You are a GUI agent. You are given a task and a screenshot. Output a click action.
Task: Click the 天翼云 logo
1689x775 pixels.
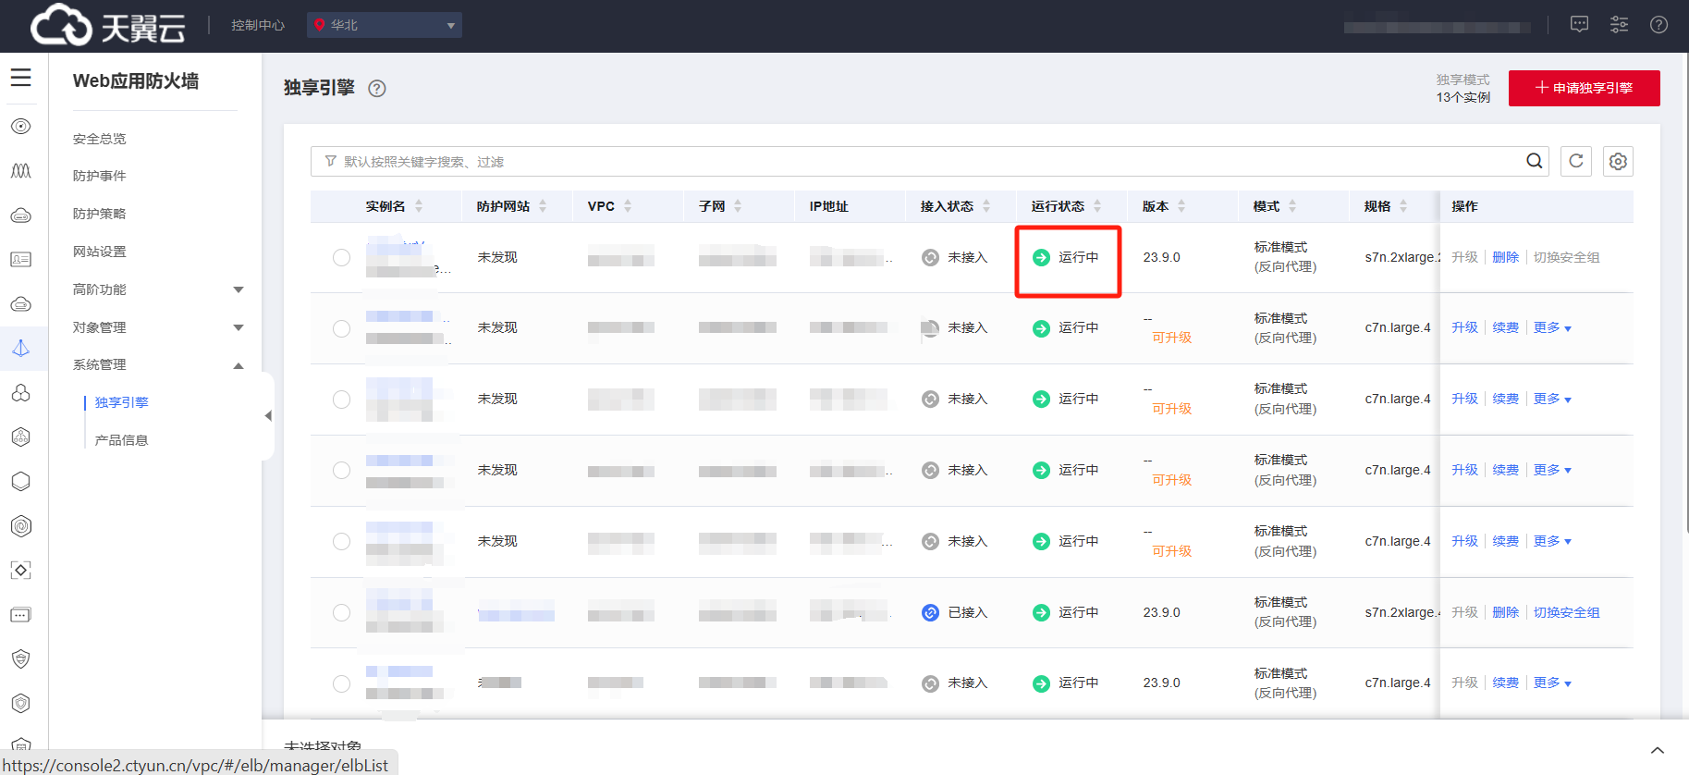108,25
